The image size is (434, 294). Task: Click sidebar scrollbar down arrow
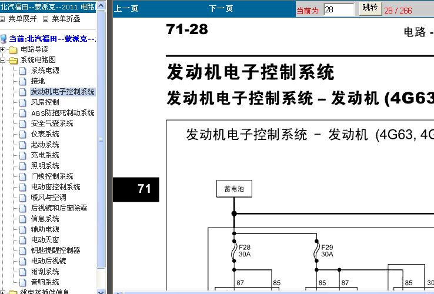[101, 291]
